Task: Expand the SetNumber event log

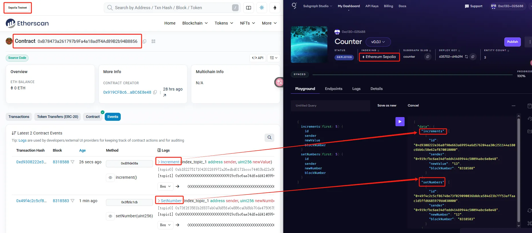Action: 170,201
